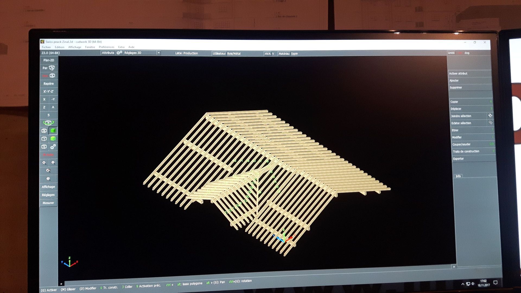Expand the Réglages 3D dropdown arrow

point(159,53)
